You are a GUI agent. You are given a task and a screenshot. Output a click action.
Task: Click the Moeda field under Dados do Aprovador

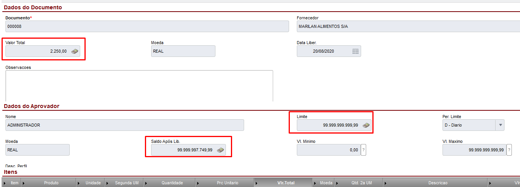[38, 150]
